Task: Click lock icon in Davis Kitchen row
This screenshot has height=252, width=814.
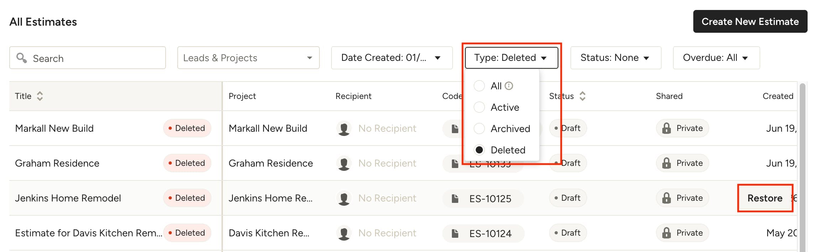Action: point(667,233)
